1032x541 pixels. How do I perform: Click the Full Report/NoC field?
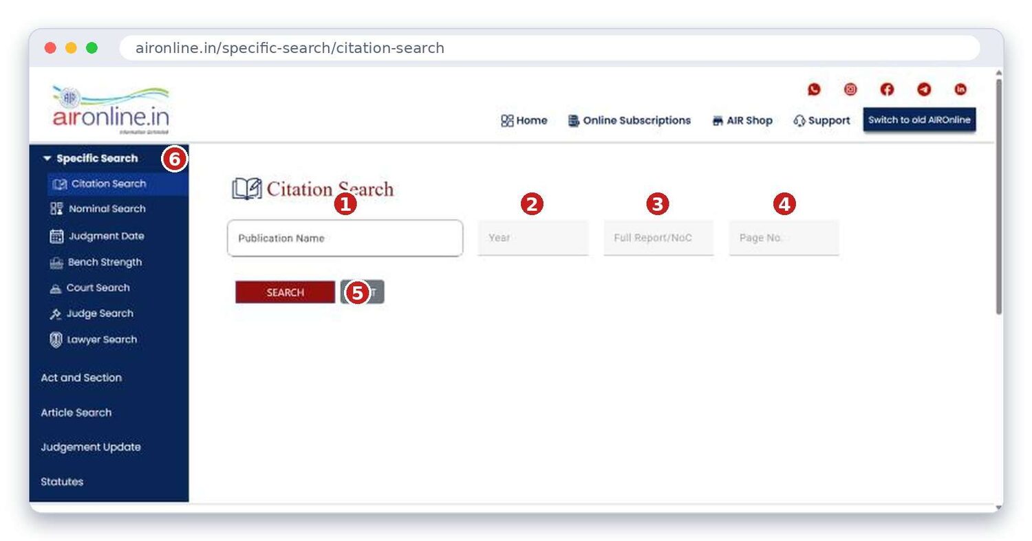point(658,238)
